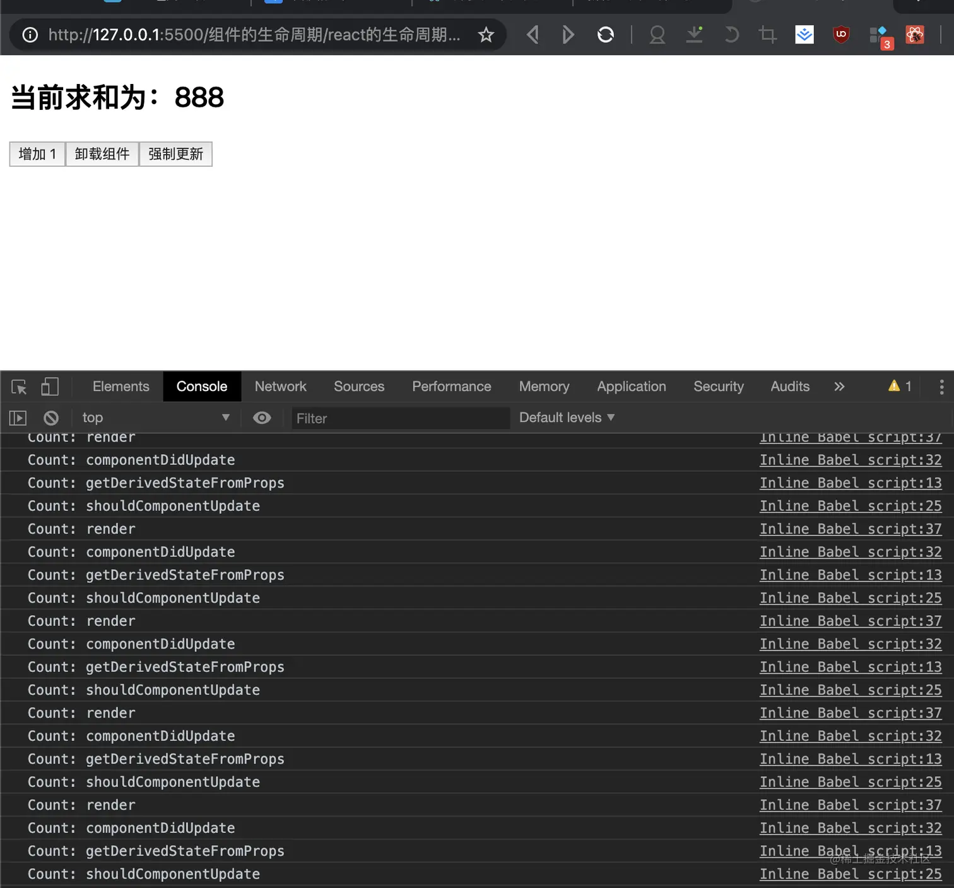Open the Memory tab
The width and height of the screenshot is (954, 888).
pos(545,387)
